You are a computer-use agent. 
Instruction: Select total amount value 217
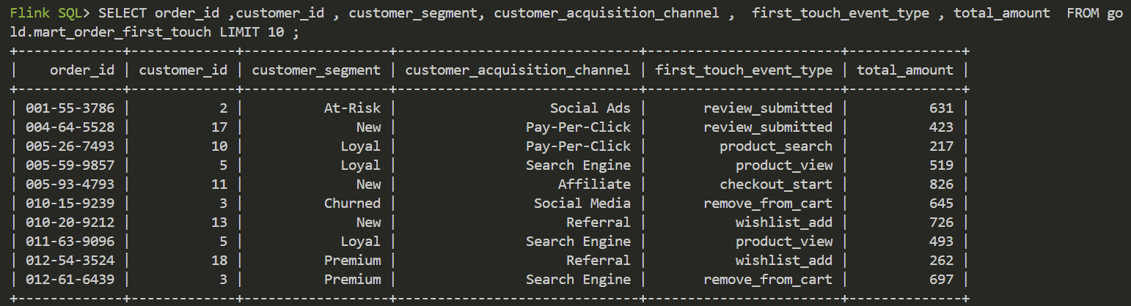point(942,146)
